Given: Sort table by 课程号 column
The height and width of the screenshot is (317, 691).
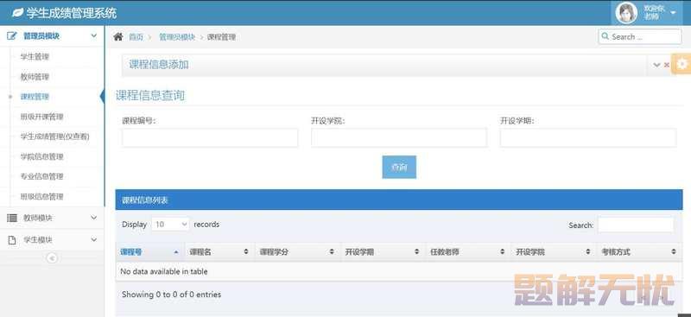Looking at the screenshot, I should tap(149, 252).
